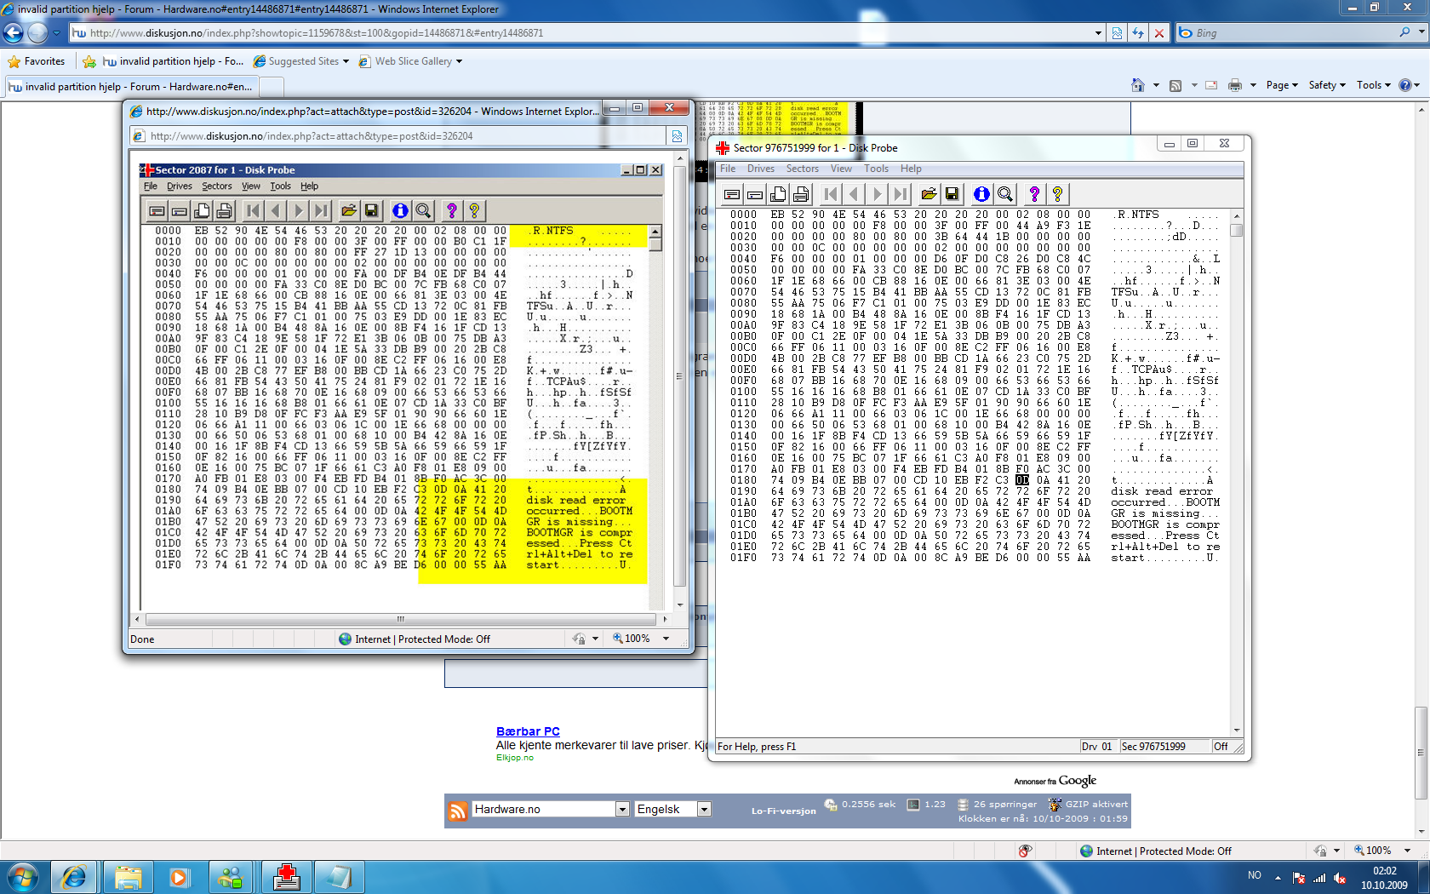
Task: Click orange RSS icon in forum footer
Action: 458,811
